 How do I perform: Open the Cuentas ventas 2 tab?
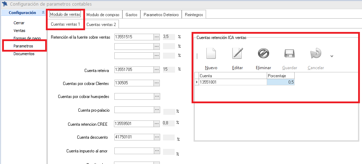tap(101, 25)
